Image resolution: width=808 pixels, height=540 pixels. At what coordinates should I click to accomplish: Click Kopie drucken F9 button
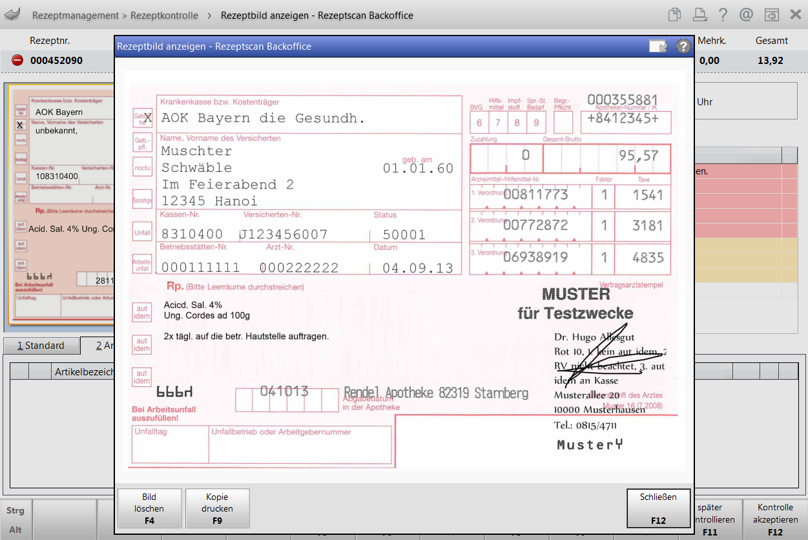[217, 508]
